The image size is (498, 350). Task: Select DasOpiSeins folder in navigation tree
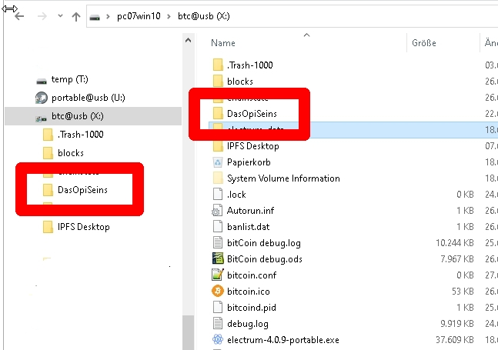pyautogui.click(x=82, y=190)
